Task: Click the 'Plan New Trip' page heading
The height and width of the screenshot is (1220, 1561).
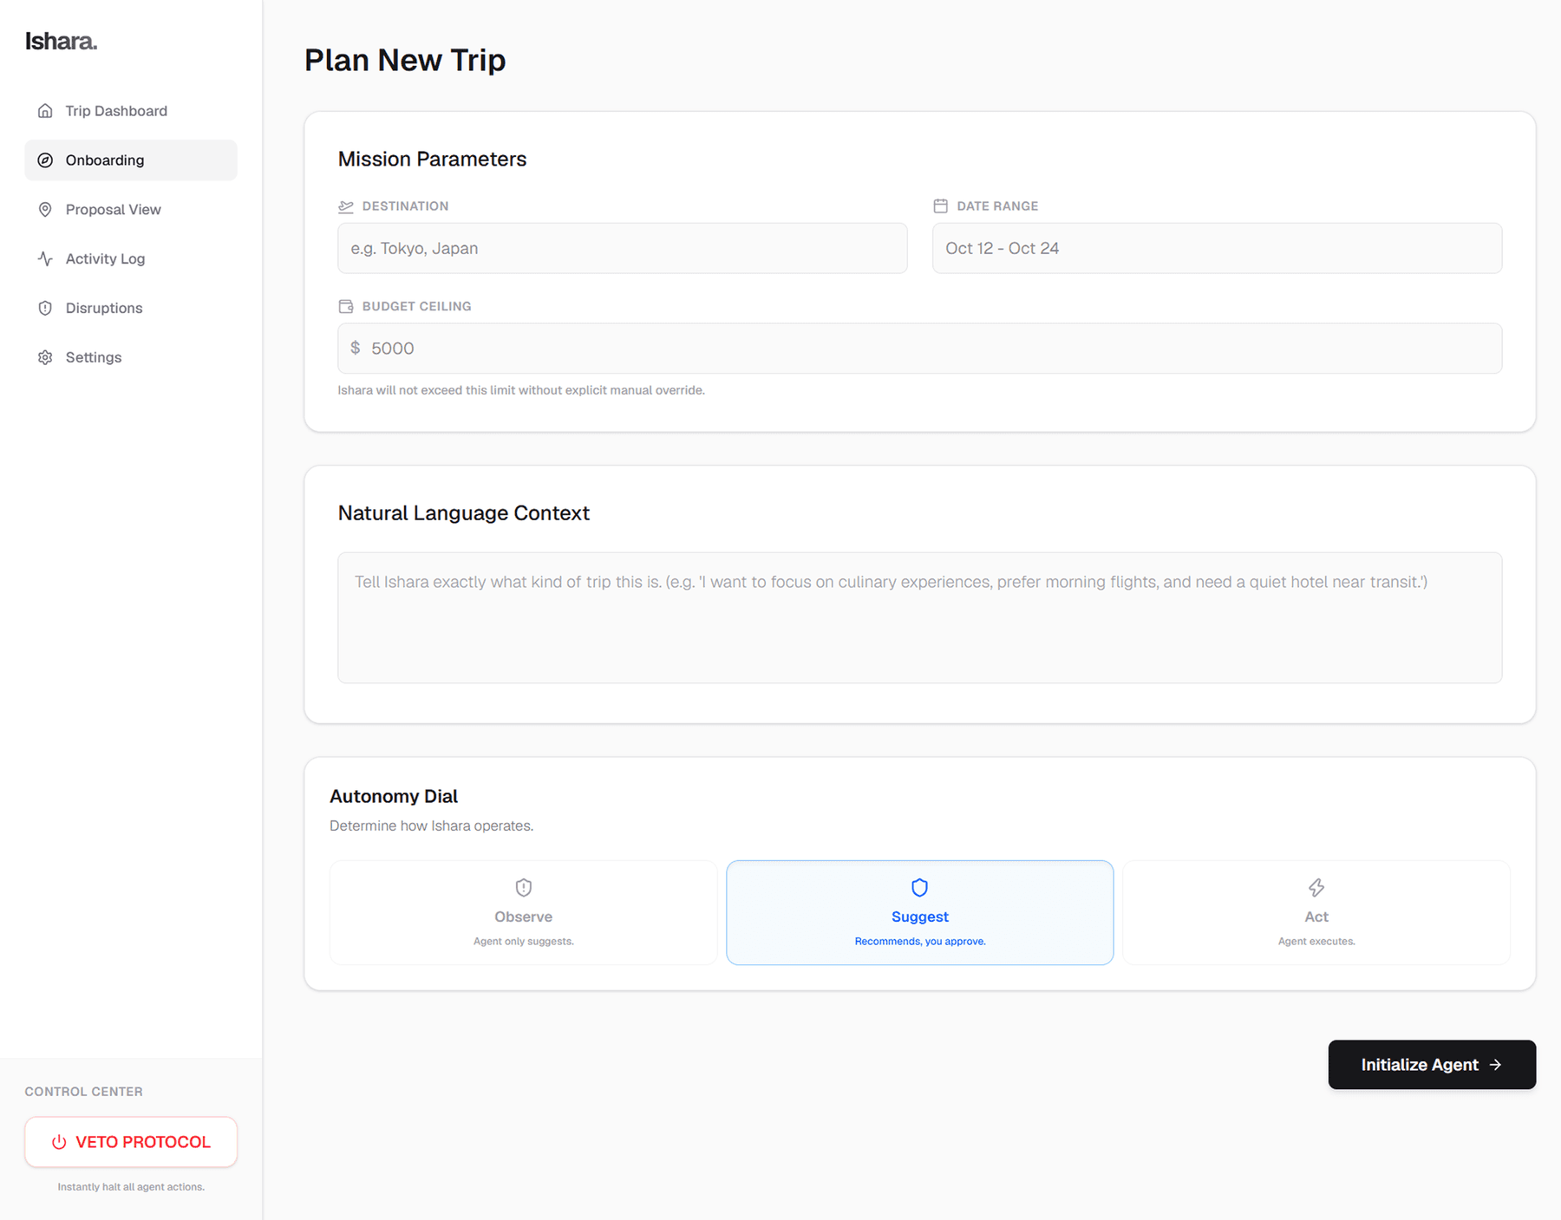Action: [405, 60]
